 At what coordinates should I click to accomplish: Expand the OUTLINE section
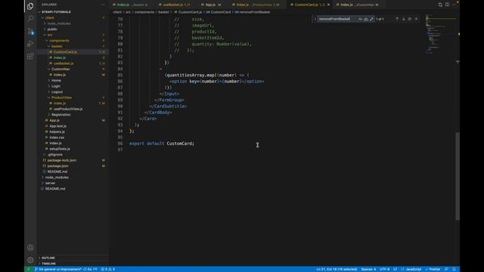click(48, 258)
